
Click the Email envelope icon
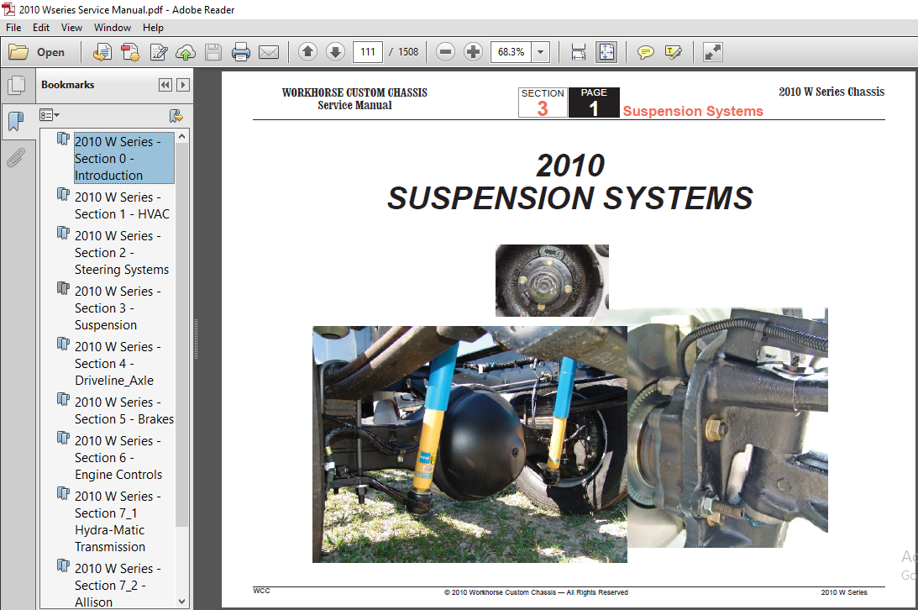269,52
